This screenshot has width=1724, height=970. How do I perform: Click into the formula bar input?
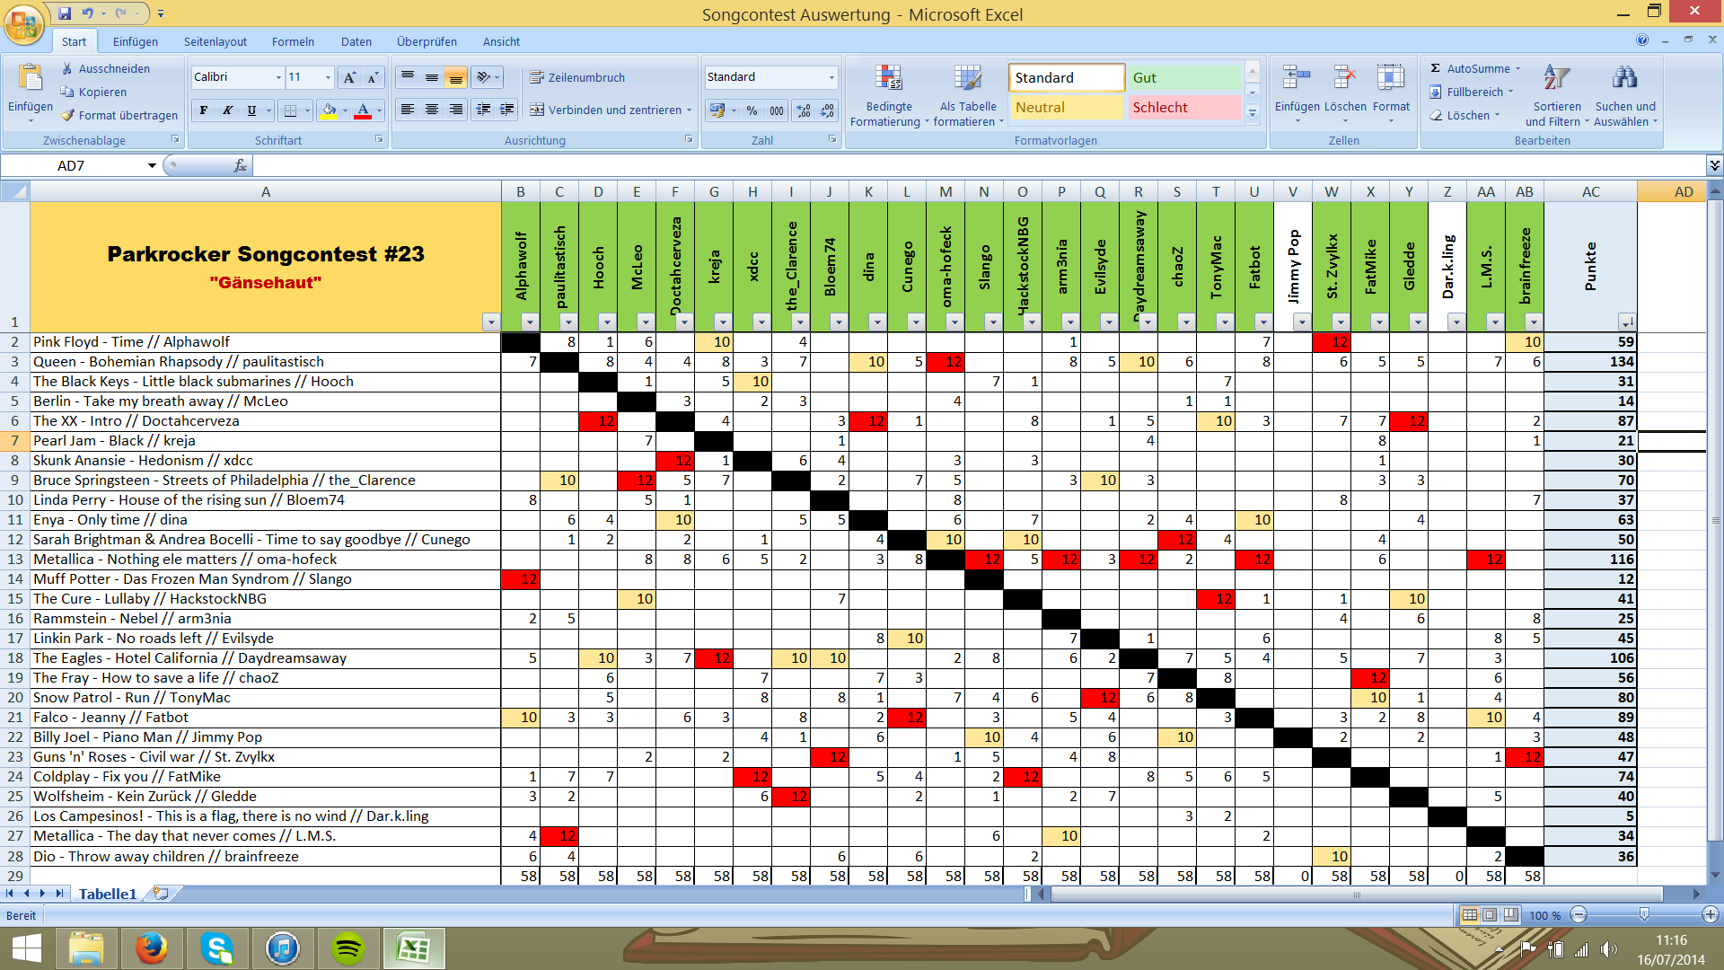pyautogui.click(x=979, y=165)
